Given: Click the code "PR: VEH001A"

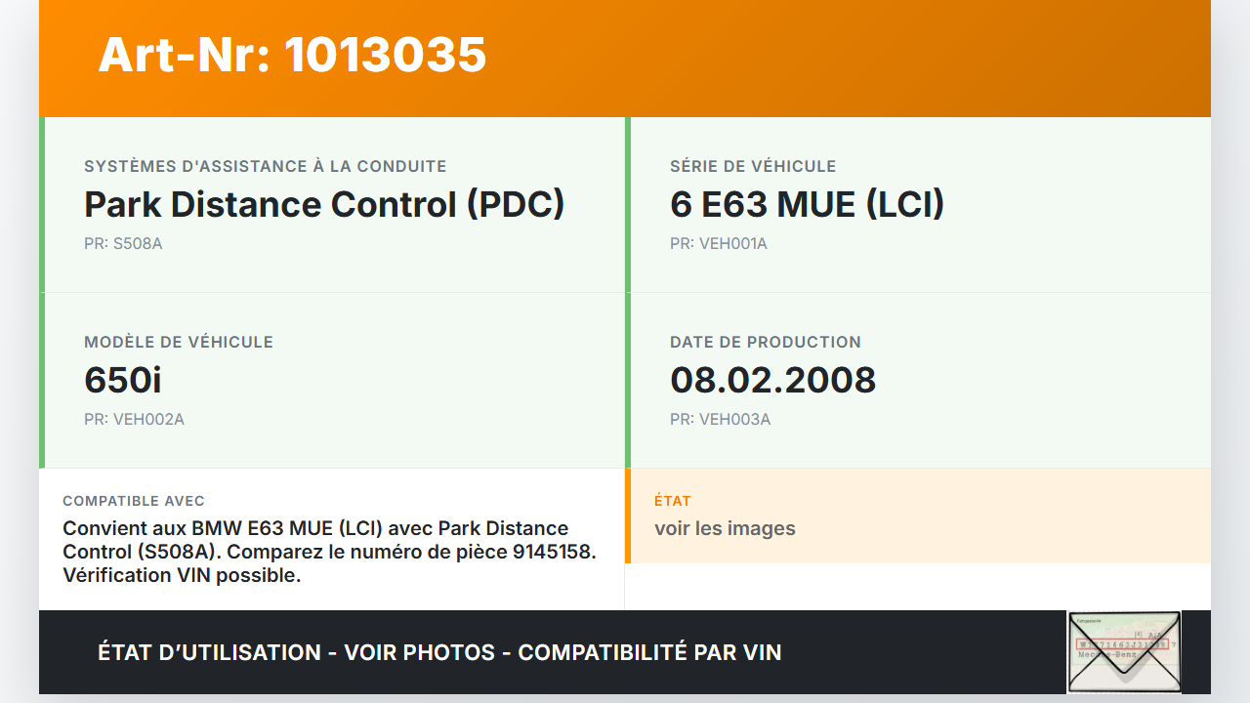Looking at the screenshot, I should tap(719, 243).
